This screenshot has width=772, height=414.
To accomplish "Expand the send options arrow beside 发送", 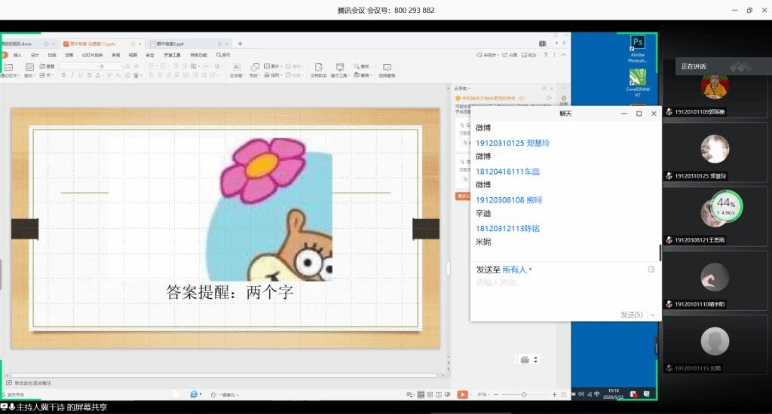I will coord(653,315).
